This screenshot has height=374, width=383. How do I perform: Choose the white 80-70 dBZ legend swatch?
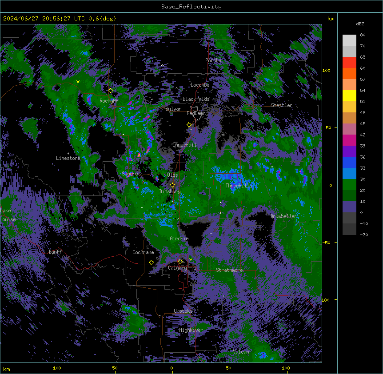[x=349, y=40]
